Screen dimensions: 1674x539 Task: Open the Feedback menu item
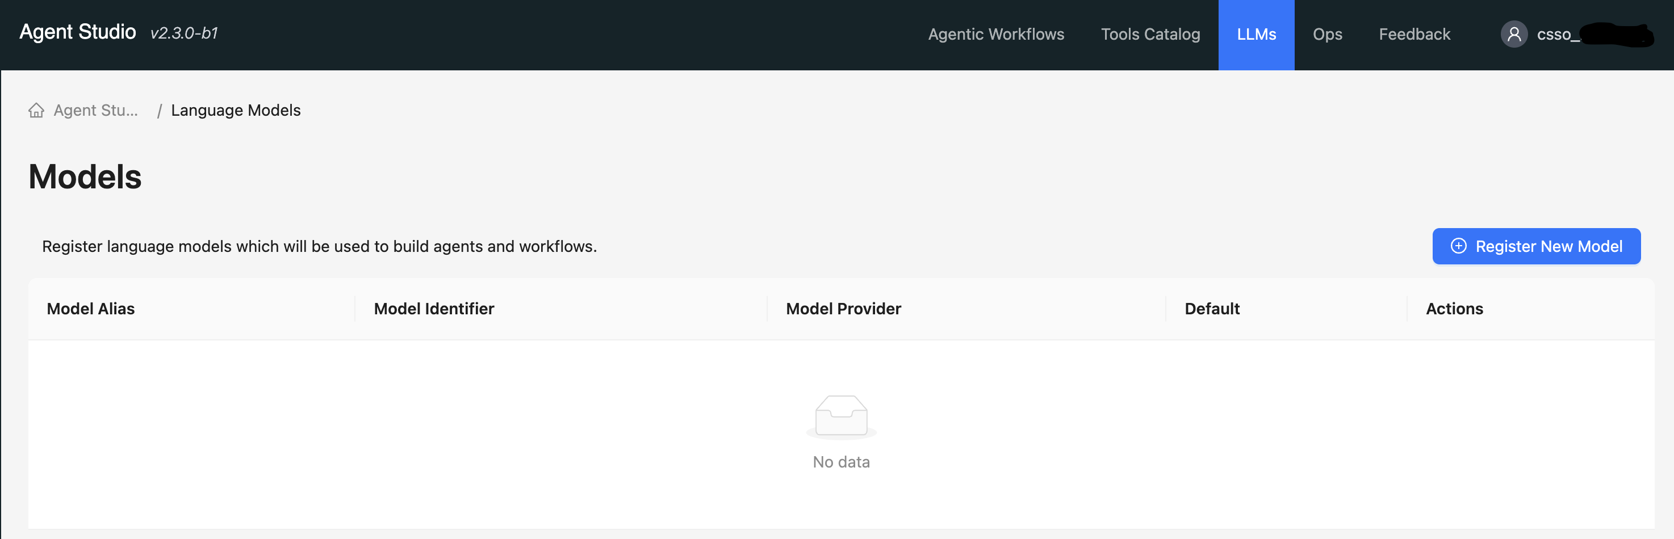click(1414, 35)
